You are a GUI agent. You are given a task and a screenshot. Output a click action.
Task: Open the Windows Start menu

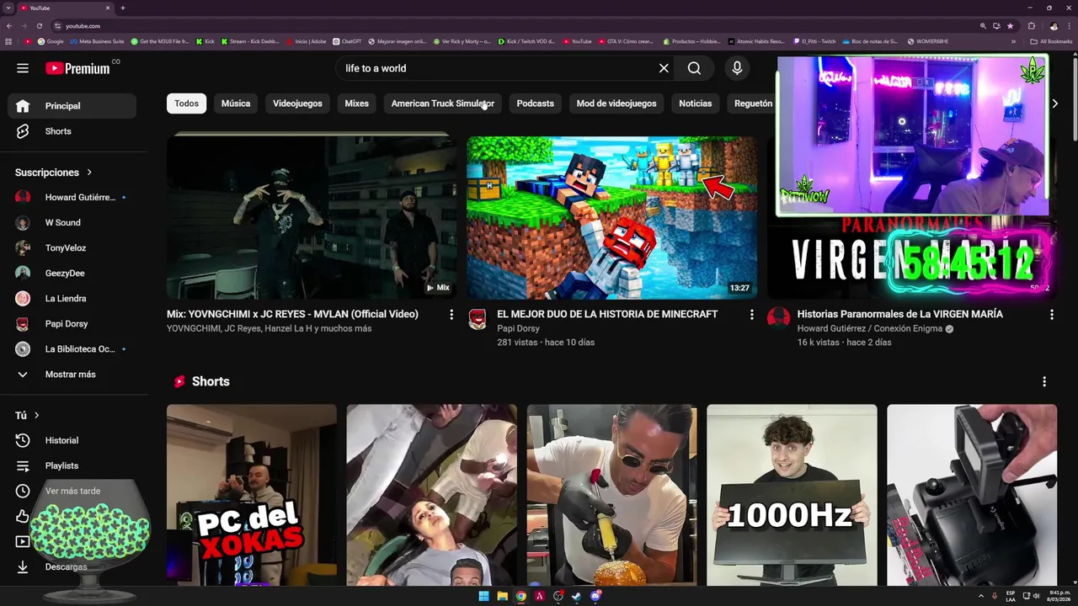(483, 596)
